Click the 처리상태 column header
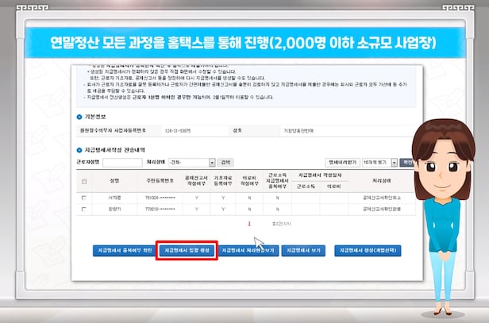The height and width of the screenshot is (323, 489). click(383, 181)
